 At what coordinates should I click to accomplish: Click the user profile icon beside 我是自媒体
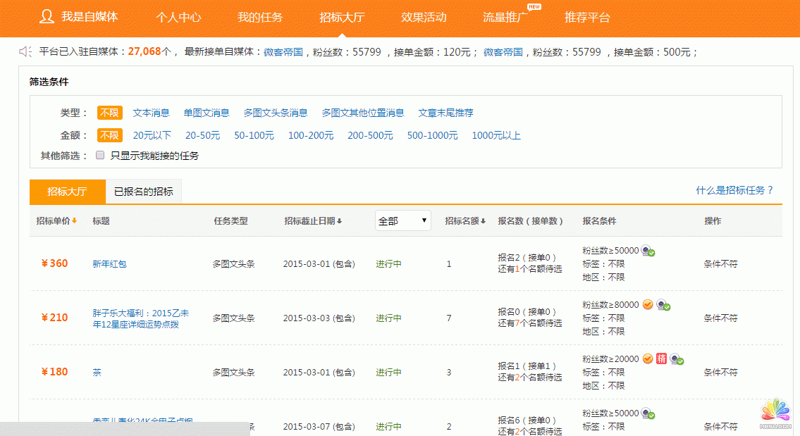(47, 17)
